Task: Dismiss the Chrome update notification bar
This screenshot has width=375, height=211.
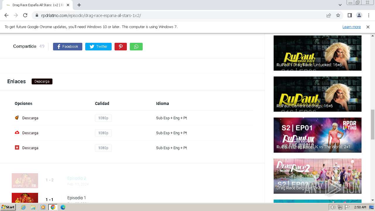Action: tap(368, 27)
